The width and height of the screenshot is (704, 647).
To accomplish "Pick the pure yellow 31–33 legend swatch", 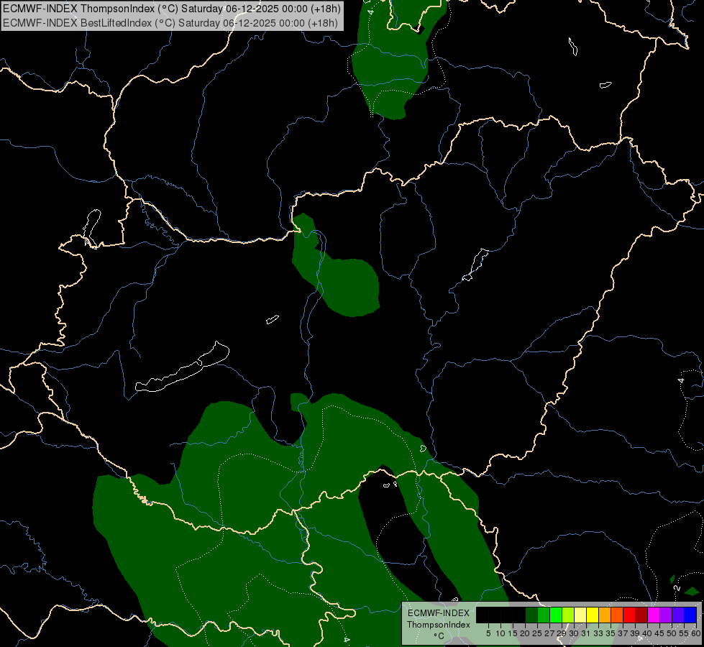I will 593,615.
